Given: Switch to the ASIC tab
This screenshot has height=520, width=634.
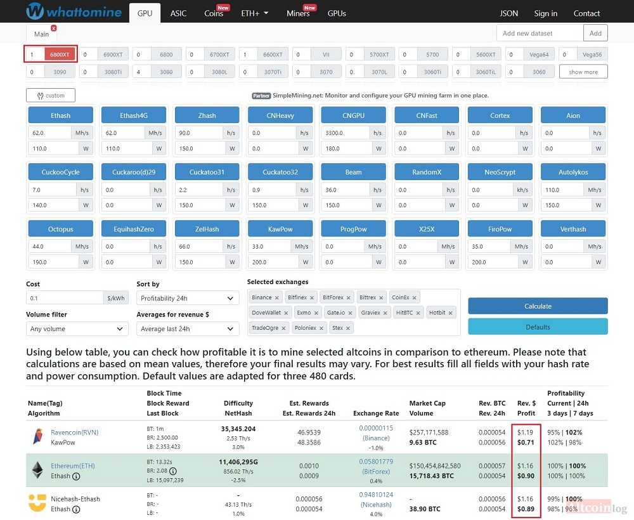Looking at the screenshot, I should point(178,13).
